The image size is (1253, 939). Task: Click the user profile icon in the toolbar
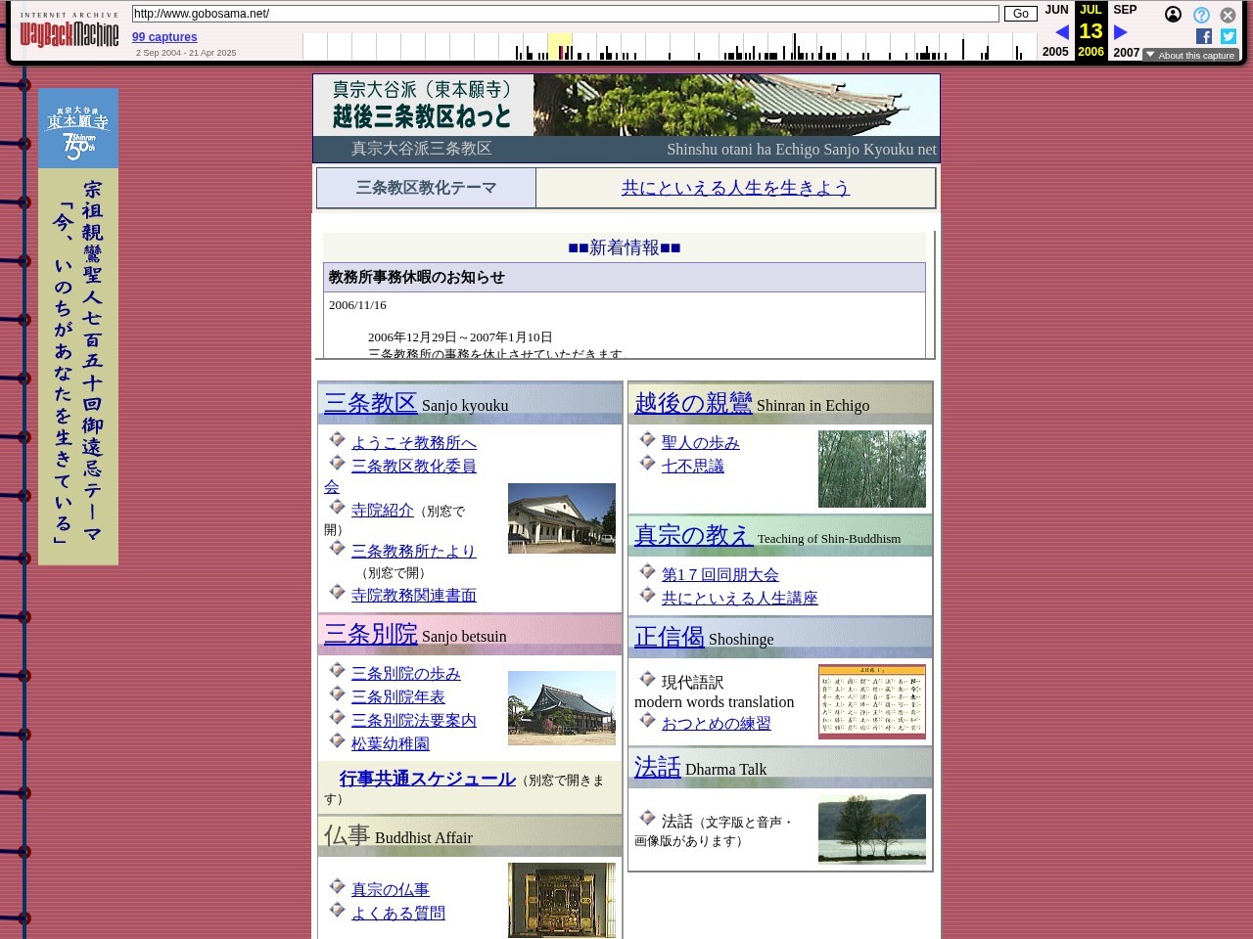pyautogui.click(x=1173, y=15)
